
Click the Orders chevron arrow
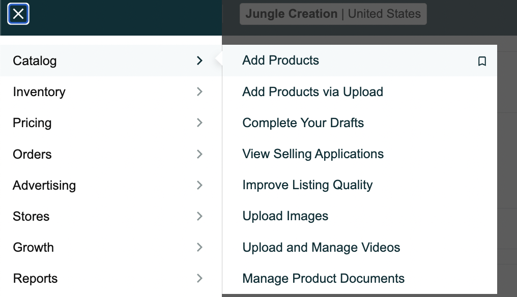point(199,154)
